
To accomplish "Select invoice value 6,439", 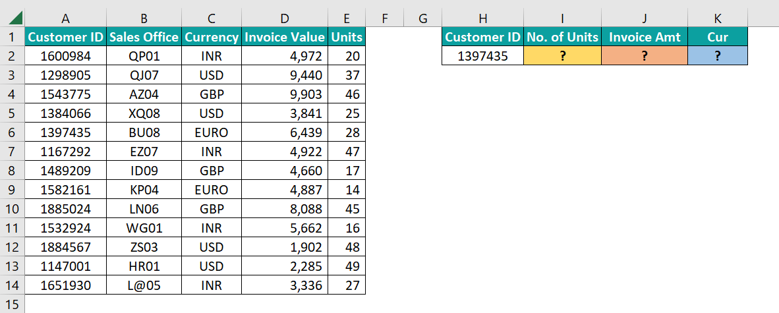I will (x=285, y=132).
